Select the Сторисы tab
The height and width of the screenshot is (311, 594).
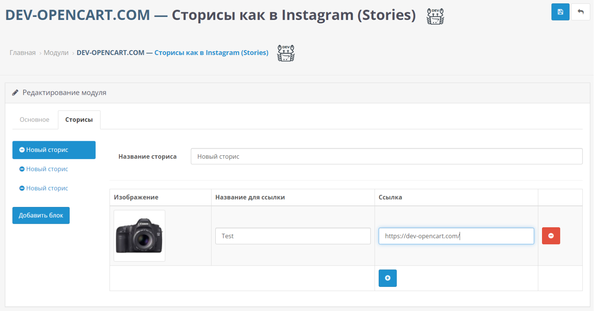79,120
